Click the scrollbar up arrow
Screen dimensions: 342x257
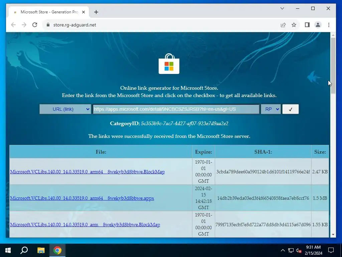tap(333, 35)
